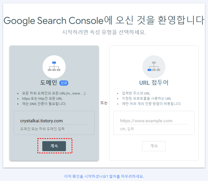
Task: Click '도메인 또는 하위 도메인 입력' helper text
Action: [x=42, y=129]
